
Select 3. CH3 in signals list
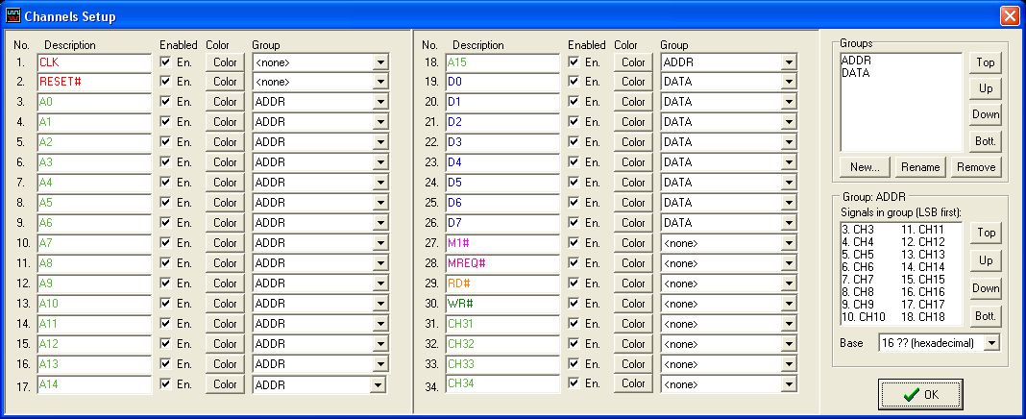[858, 230]
